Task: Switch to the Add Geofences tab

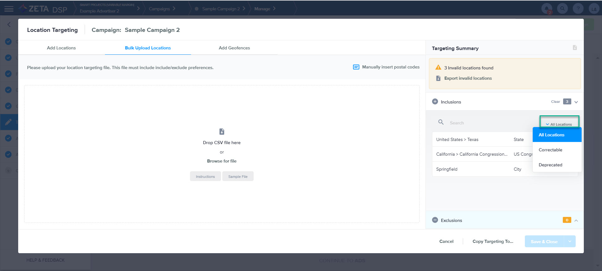Action: click(x=234, y=48)
